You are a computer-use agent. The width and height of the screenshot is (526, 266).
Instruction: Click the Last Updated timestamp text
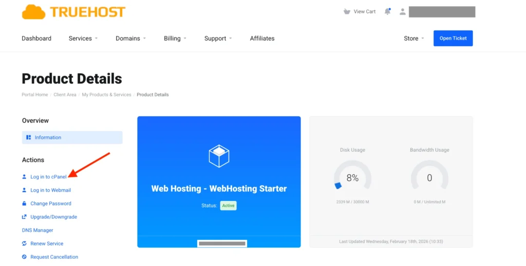click(391, 241)
